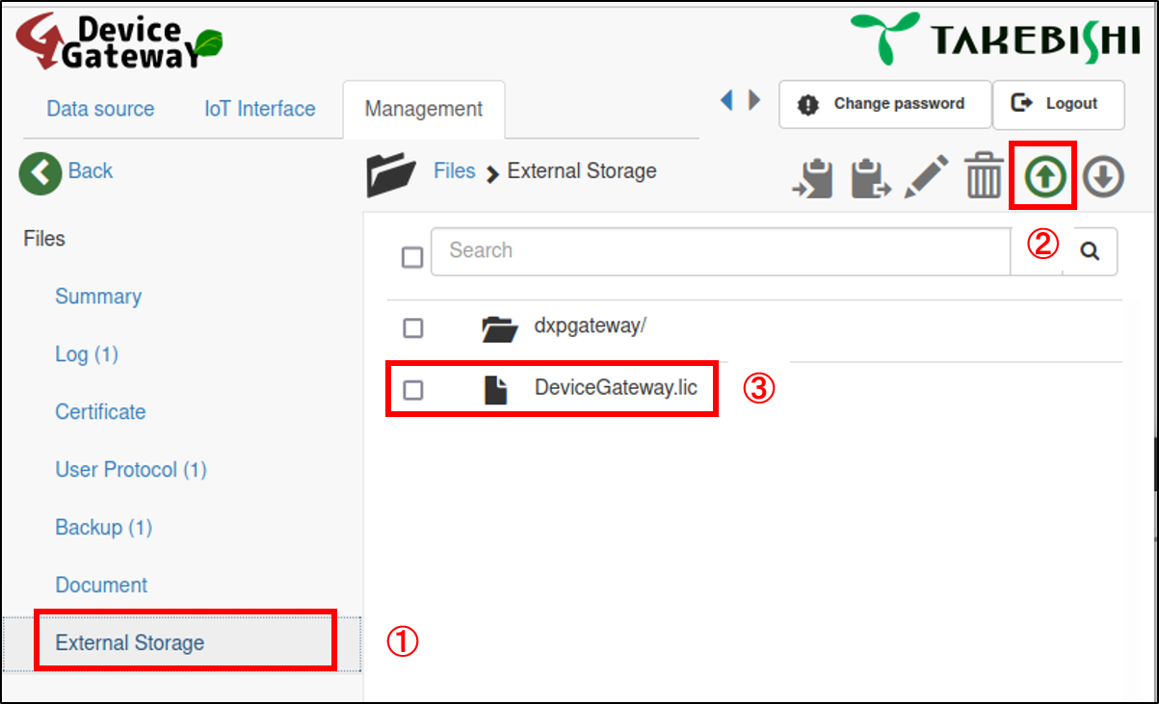Screen dimensions: 1159x704
Task: Click the paste-into clipboard icon
Action: [x=813, y=178]
